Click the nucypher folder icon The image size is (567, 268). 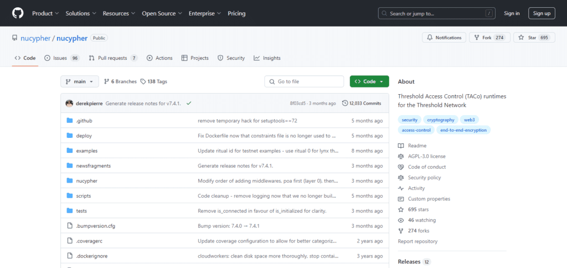pyautogui.click(x=70, y=181)
